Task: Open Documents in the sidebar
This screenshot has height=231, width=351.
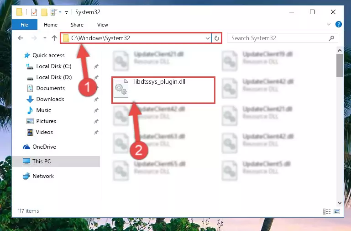Action: 50,88
